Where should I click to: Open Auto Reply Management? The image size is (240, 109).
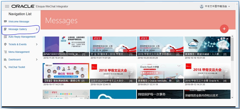pos(22,37)
